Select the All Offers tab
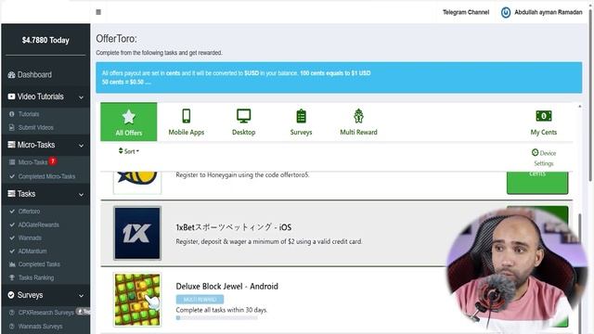594x334 pixels. point(129,122)
